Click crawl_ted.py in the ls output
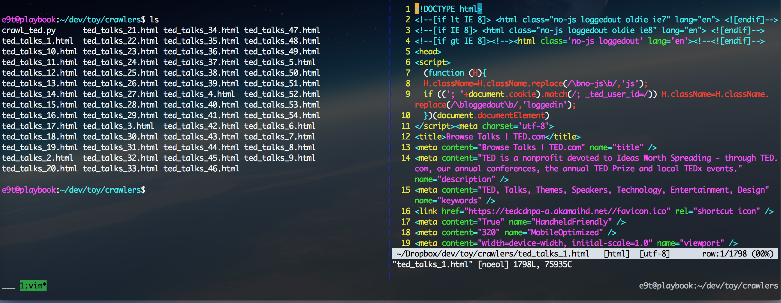 29,30
